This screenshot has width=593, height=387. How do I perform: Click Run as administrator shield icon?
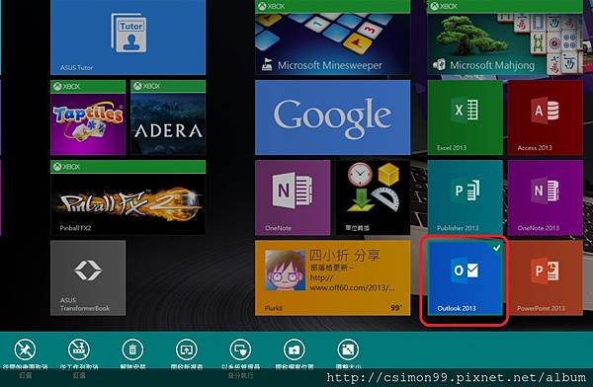point(240,349)
